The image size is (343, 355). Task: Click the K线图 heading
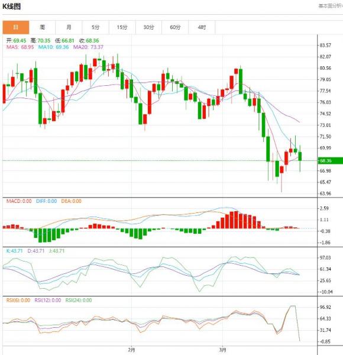(12, 7)
